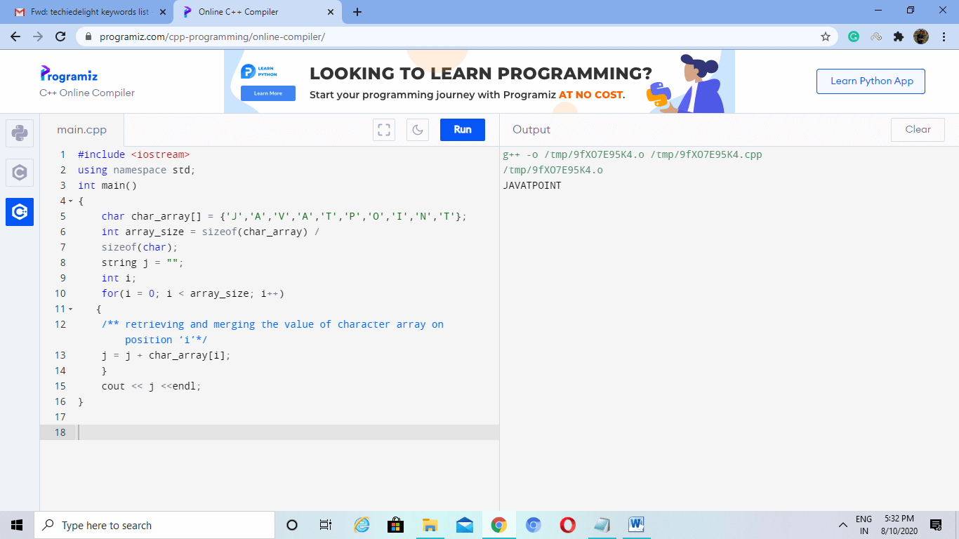Toggle dark mode with the moon icon
This screenshot has width=959, height=539.
point(418,129)
